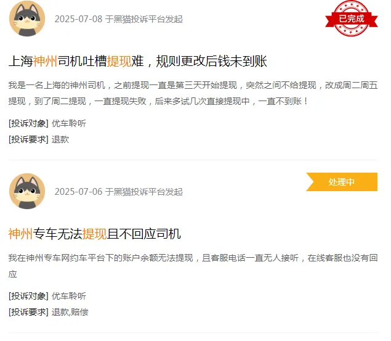This screenshot has width=391, height=341.
Task: Select 优车聆听 complaint target in second post
Action: (69, 296)
